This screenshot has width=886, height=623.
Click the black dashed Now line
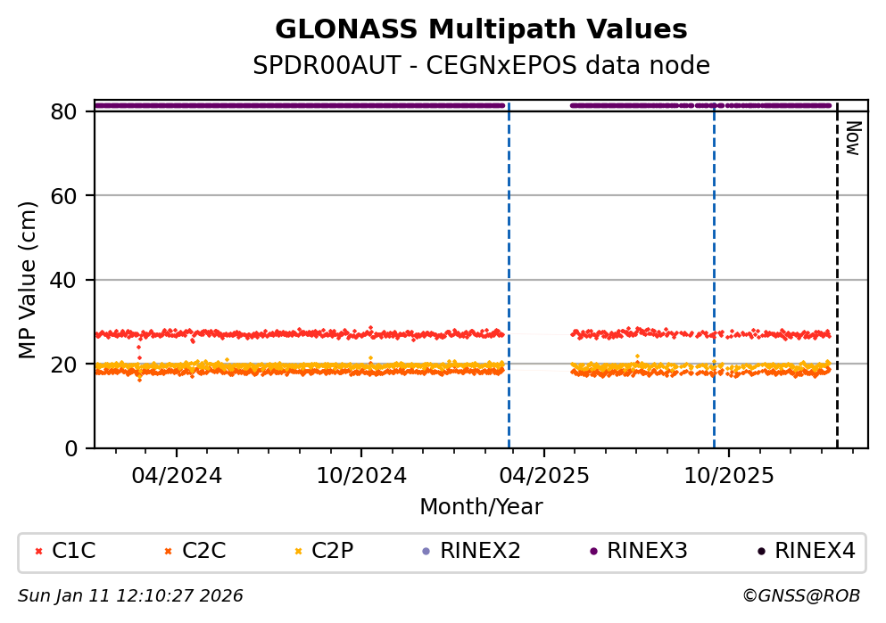(837, 267)
